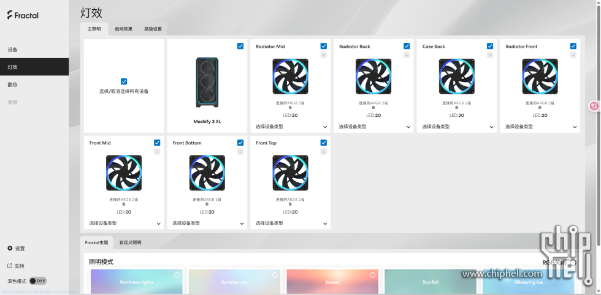Select the Sunset radio button
The width and height of the screenshot is (601, 295).
[373, 275]
